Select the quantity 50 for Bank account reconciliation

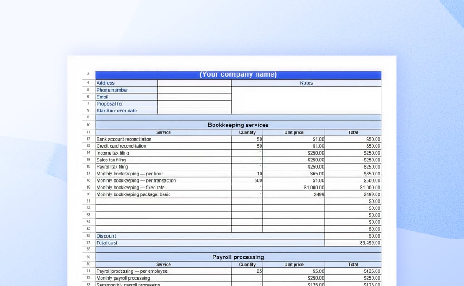coord(247,139)
